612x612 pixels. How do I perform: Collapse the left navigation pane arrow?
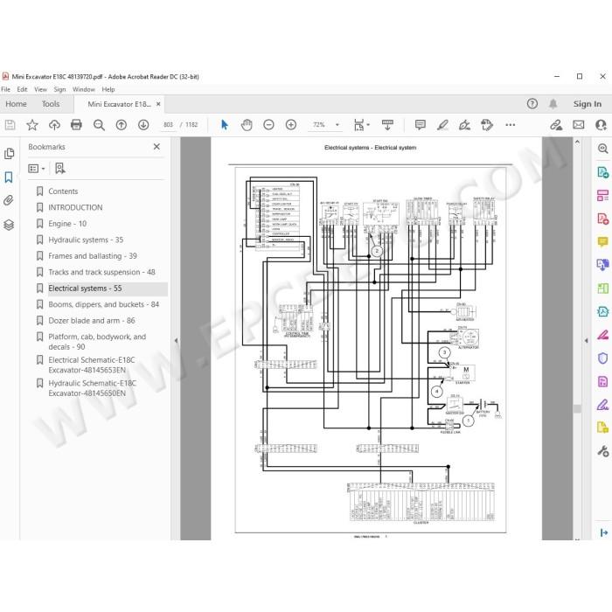click(x=176, y=340)
